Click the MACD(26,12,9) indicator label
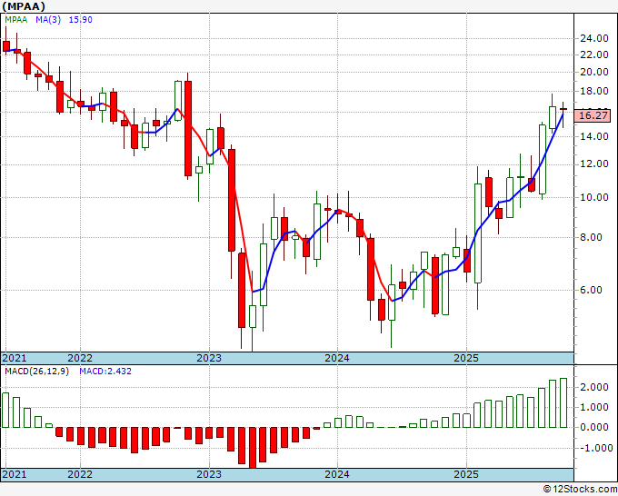 click(36, 372)
